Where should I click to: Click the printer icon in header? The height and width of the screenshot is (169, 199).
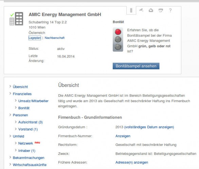coord(161,10)
